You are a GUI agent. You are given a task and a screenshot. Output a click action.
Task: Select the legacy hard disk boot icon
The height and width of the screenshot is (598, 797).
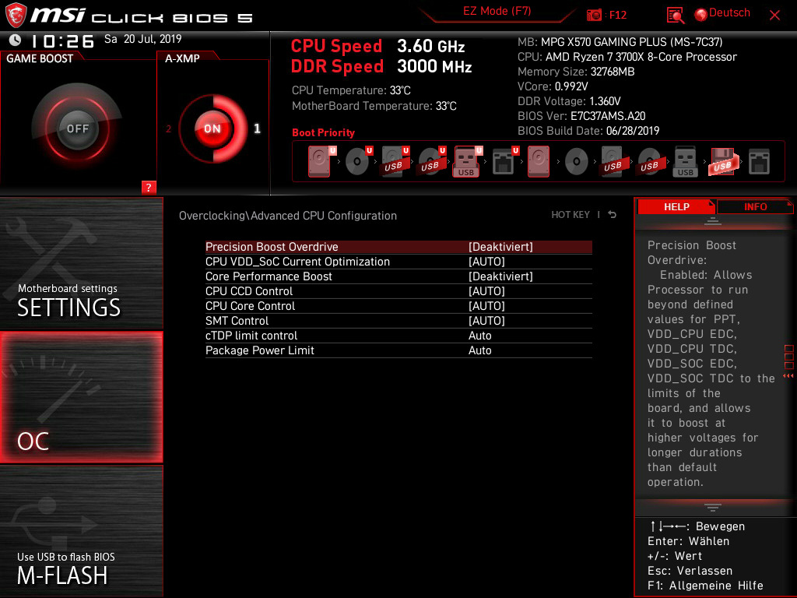point(539,162)
